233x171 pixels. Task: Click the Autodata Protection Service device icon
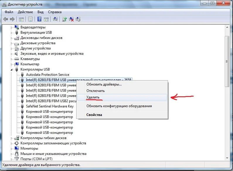pos(22,75)
